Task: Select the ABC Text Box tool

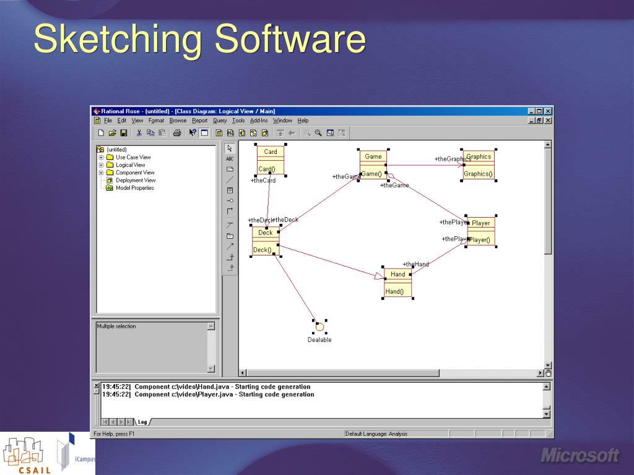Action: [x=230, y=159]
